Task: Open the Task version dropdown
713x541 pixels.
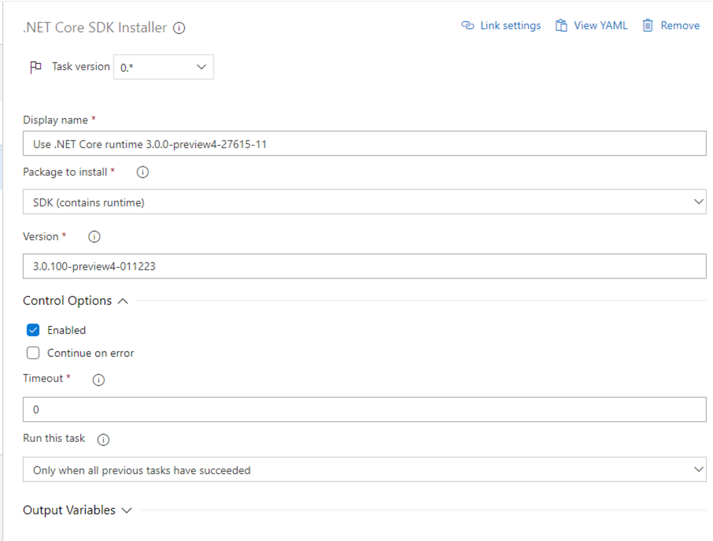Action: pyautogui.click(x=163, y=67)
